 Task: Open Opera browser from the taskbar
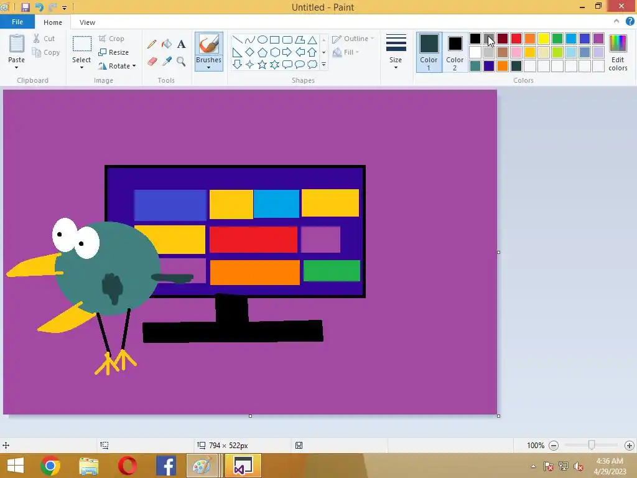[127, 466]
